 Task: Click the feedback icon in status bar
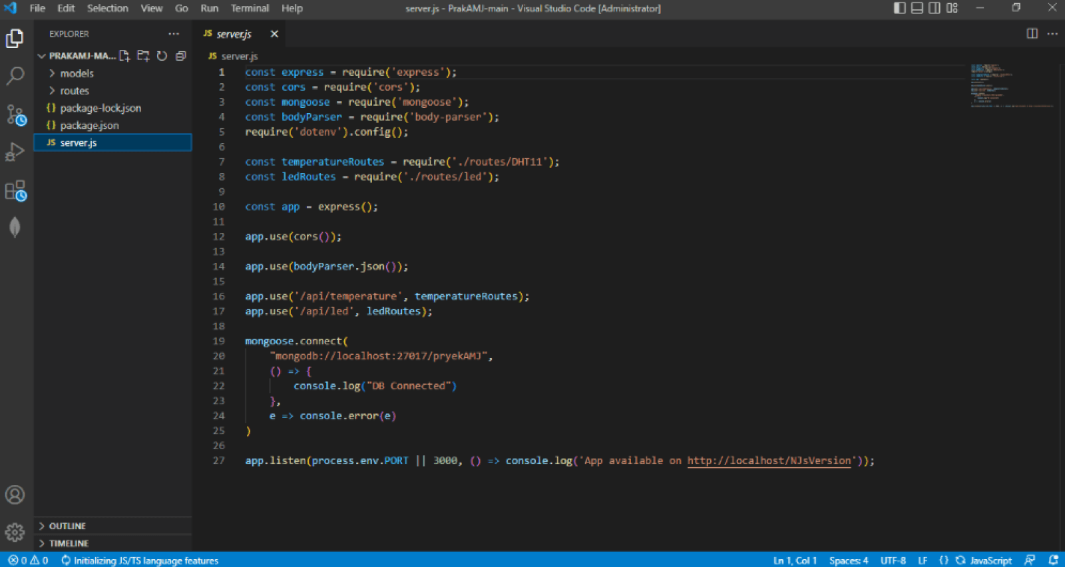point(1030,560)
